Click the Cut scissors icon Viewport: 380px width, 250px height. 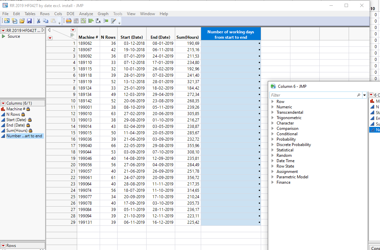[39, 21]
